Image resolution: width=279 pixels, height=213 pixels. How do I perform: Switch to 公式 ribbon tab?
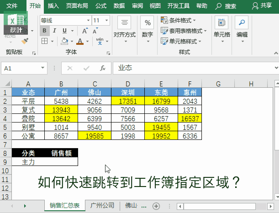coord(101,6)
